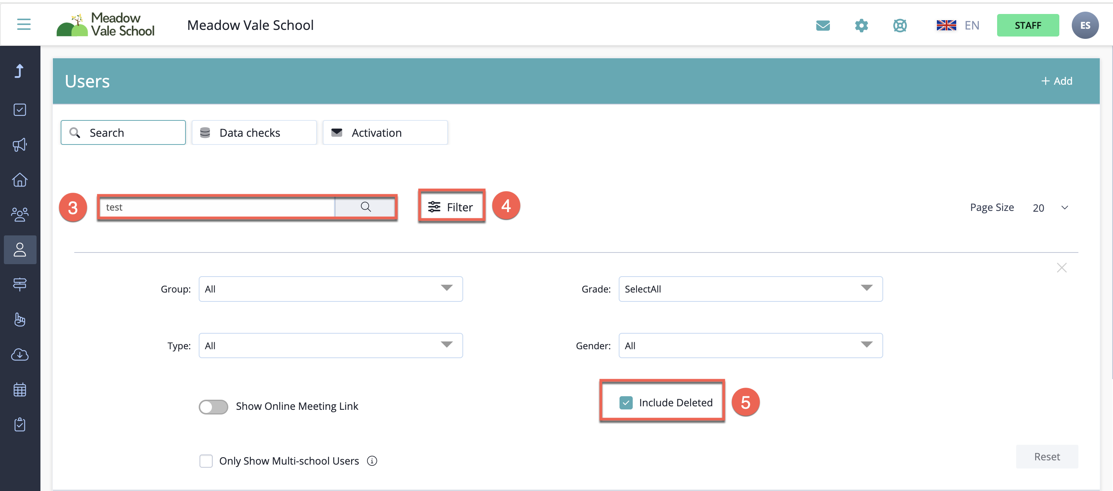Toggle Show Online Meeting Link switch

(213, 406)
